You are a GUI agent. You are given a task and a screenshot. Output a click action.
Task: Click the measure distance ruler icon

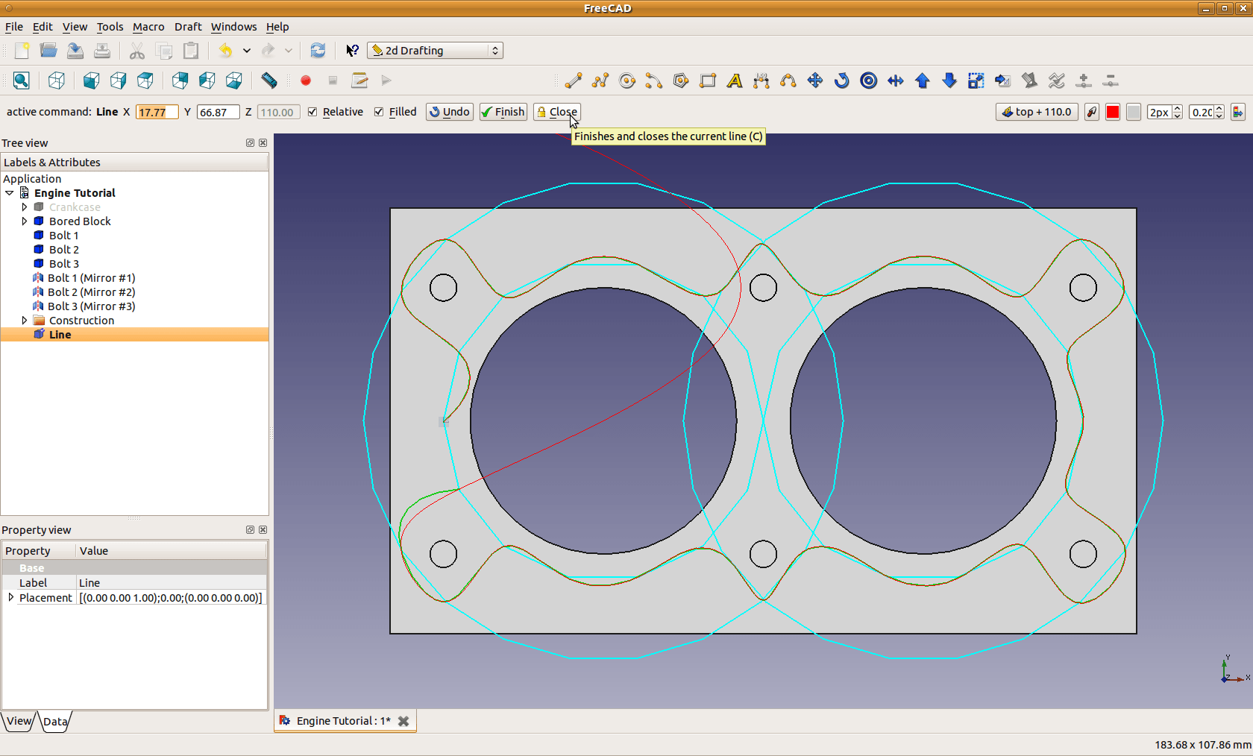click(269, 81)
